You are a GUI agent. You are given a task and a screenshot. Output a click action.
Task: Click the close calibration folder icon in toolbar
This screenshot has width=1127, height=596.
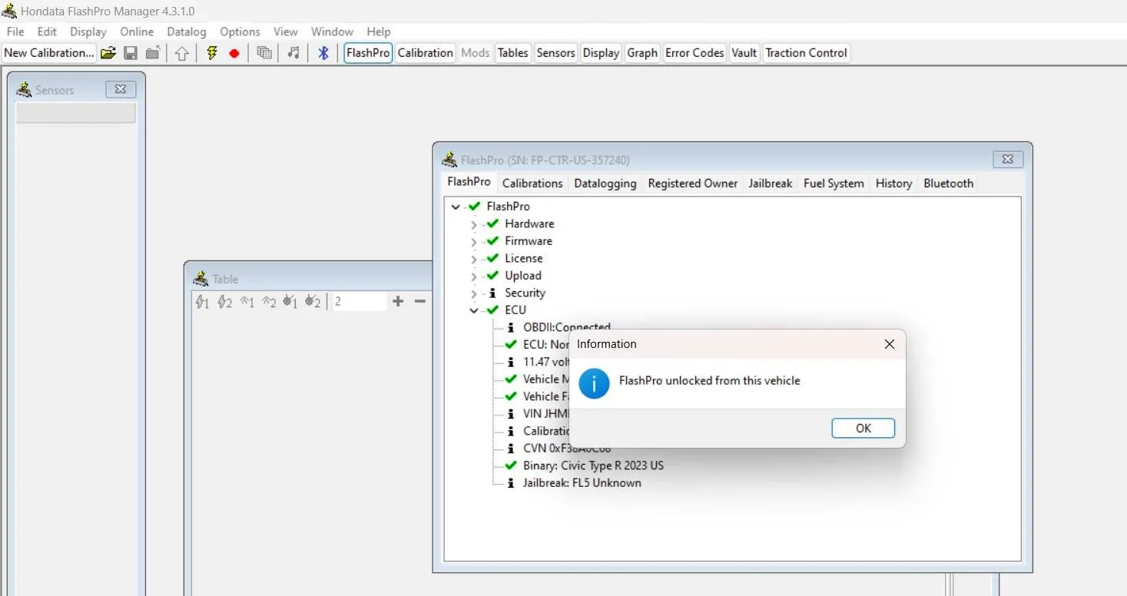(x=153, y=53)
